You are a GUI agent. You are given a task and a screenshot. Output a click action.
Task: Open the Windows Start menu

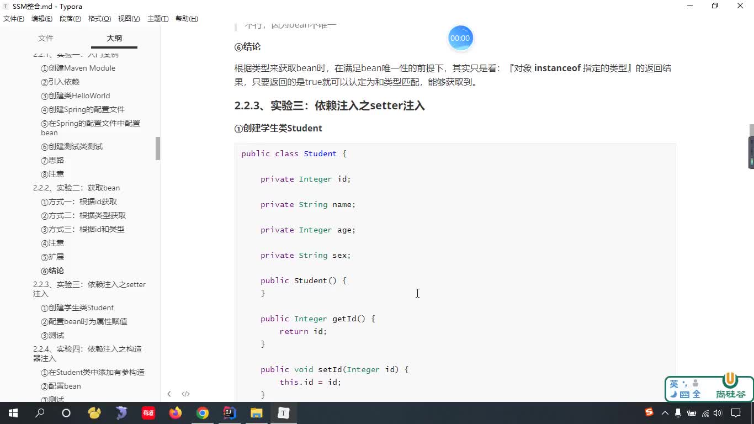(13, 413)
